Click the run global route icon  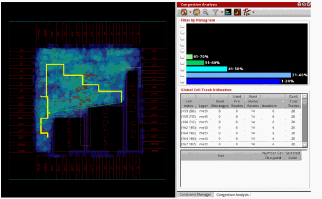(x=247, y=12)
